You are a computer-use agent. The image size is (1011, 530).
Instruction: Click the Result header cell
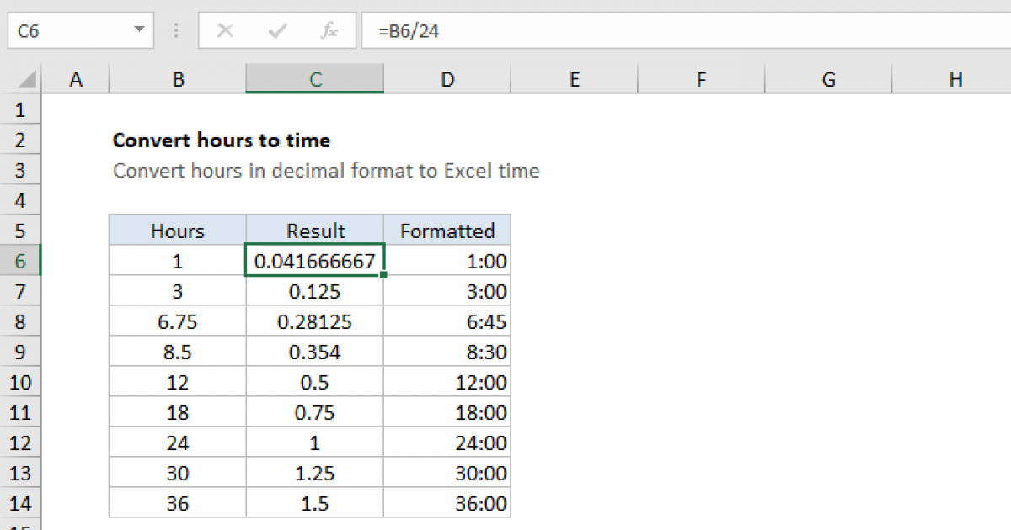coord(314,230)
